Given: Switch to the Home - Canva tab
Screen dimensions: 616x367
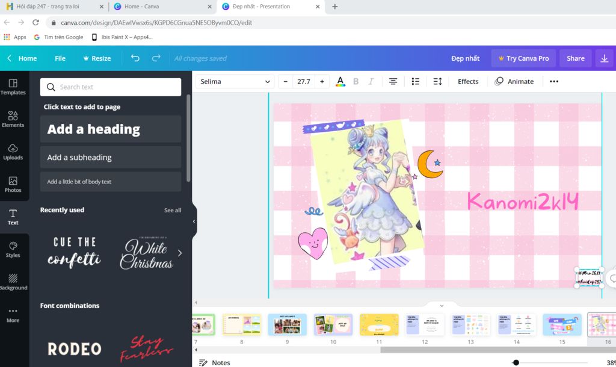Looking at the screenshot, I should click(142, 6).
